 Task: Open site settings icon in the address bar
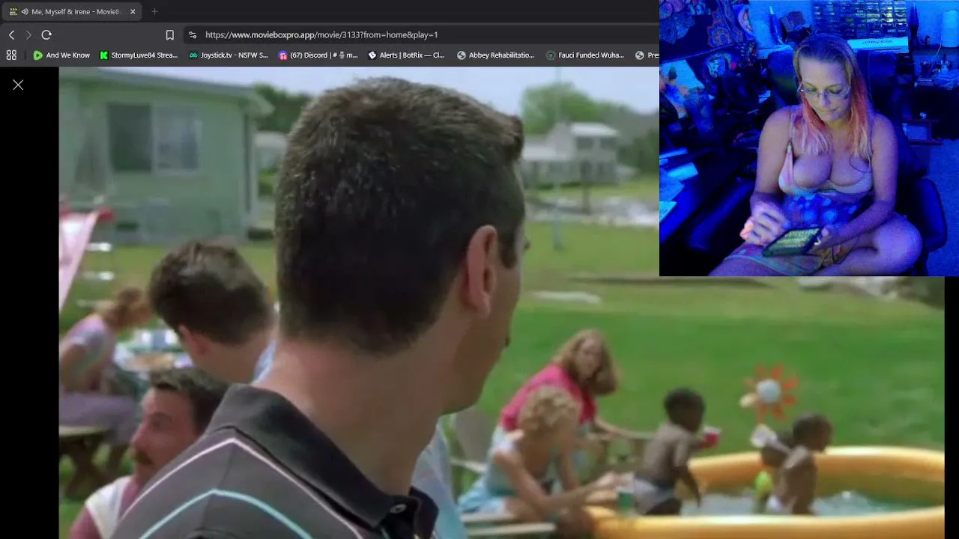pyautogui.click(x=193, y=35)
